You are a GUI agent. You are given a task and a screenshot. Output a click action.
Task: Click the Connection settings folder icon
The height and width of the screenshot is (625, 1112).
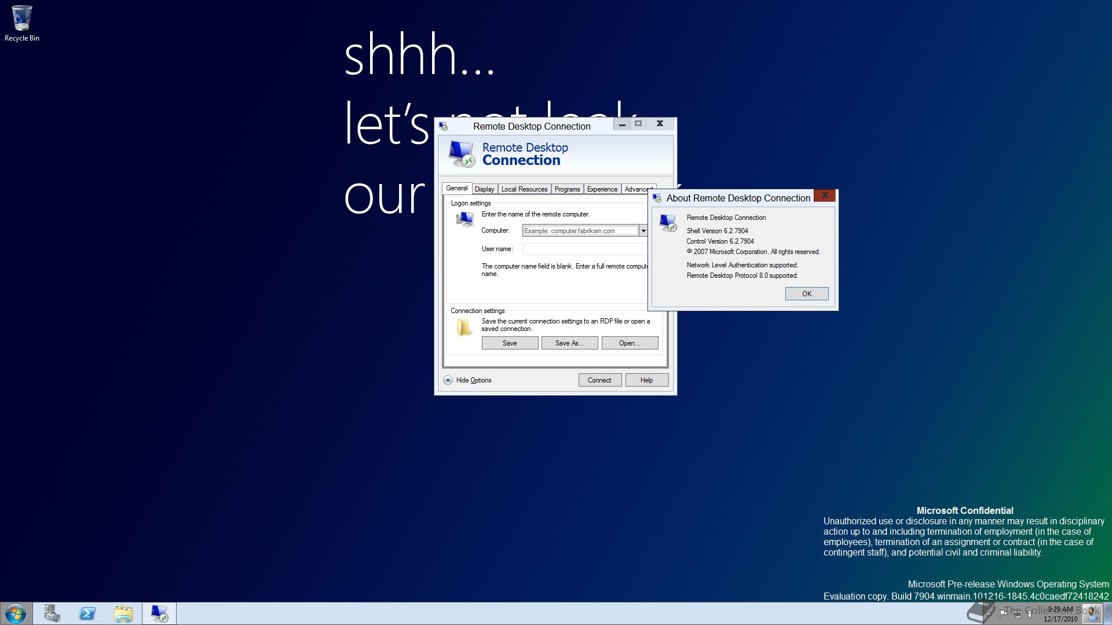tap(464, 328)
